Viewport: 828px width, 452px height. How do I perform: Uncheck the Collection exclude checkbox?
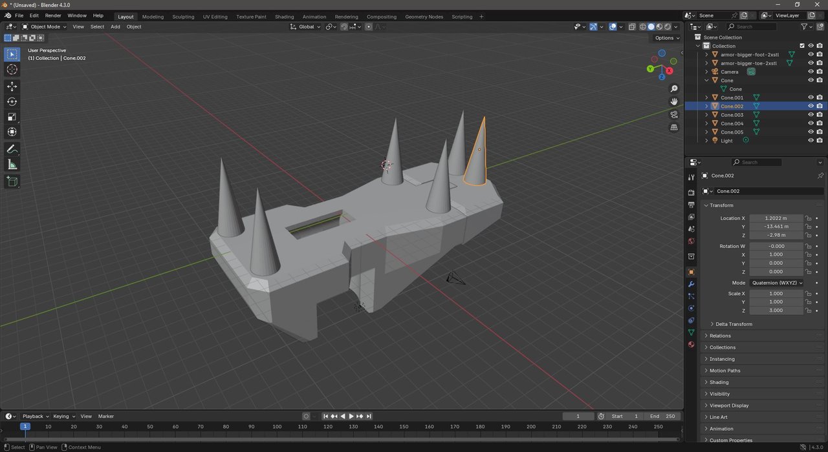tap(802, 46)
